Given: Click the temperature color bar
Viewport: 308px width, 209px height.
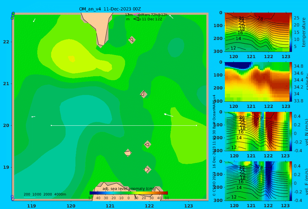Looking at the screenshot, I should (291, 32).
